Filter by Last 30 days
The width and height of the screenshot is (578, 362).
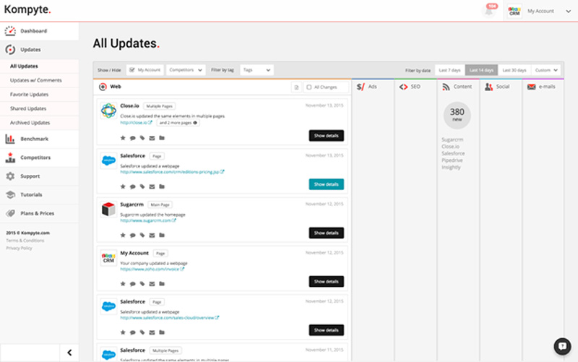(514, 70)
